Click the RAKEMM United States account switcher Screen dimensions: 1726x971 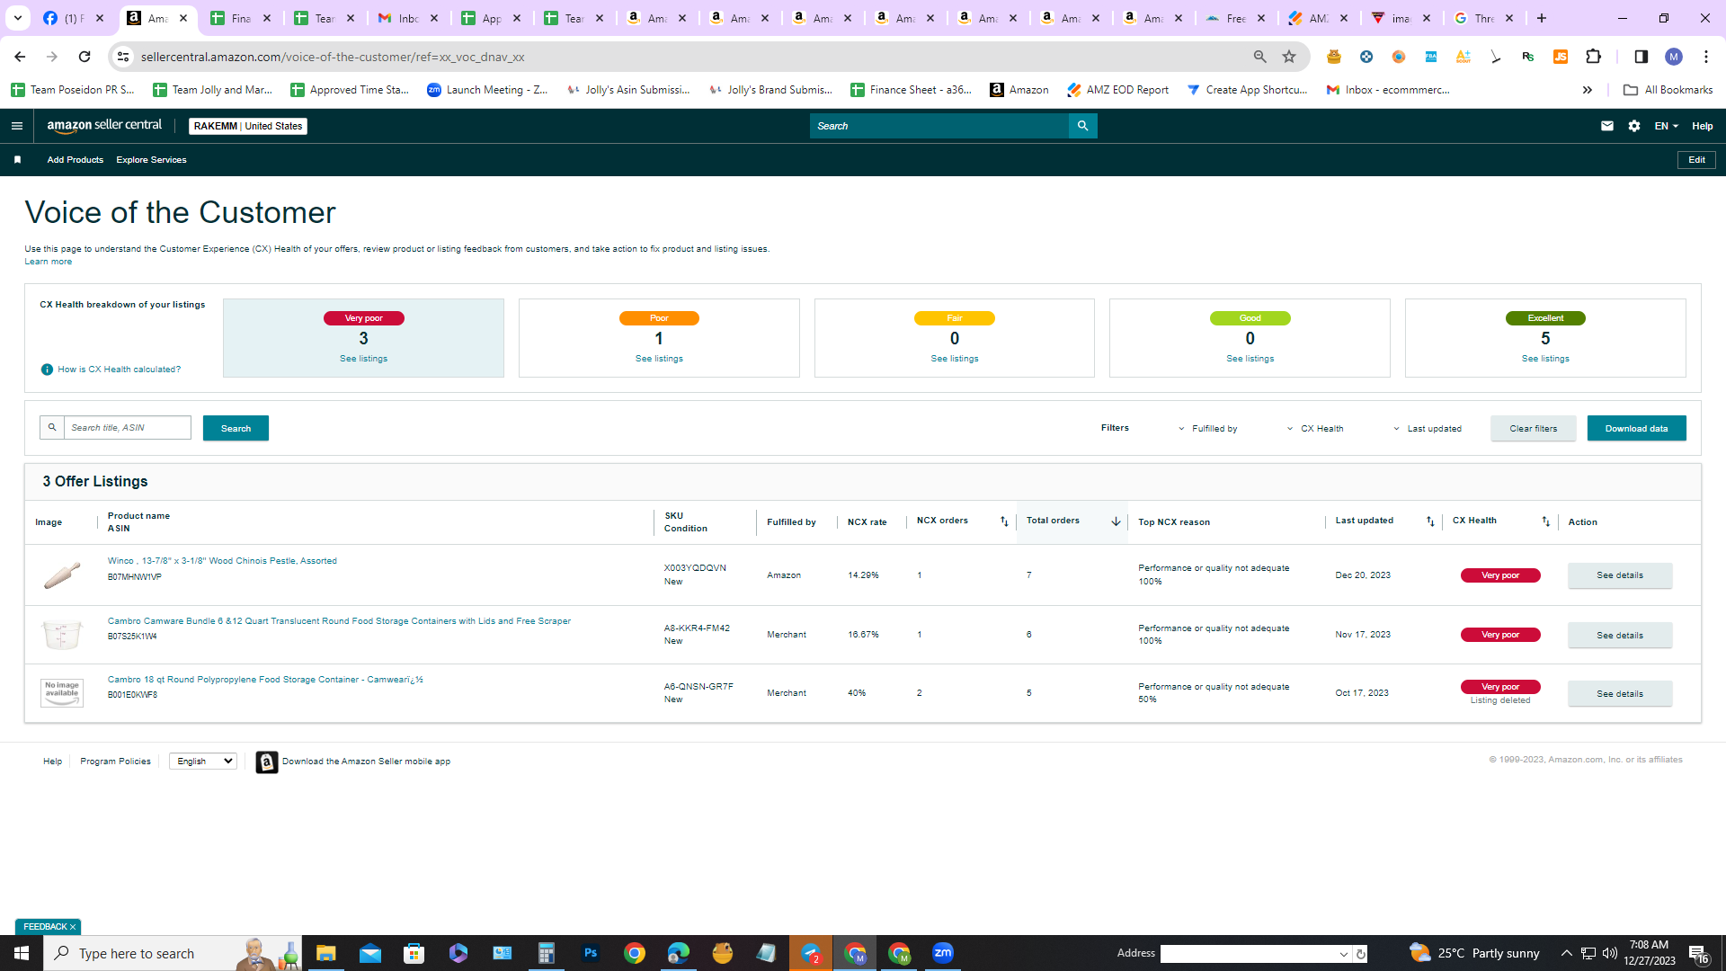point(248,126)
